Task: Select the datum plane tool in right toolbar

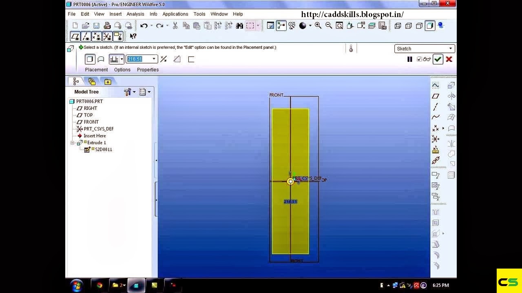Action: [x=436, y=96]
